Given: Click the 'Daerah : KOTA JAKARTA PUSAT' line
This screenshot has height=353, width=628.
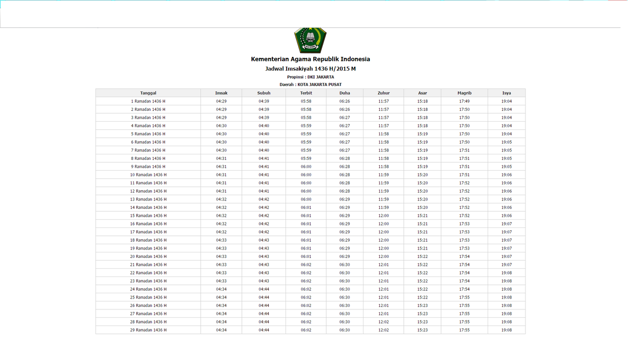Looking at the screenshot, I should click(311, 84).
